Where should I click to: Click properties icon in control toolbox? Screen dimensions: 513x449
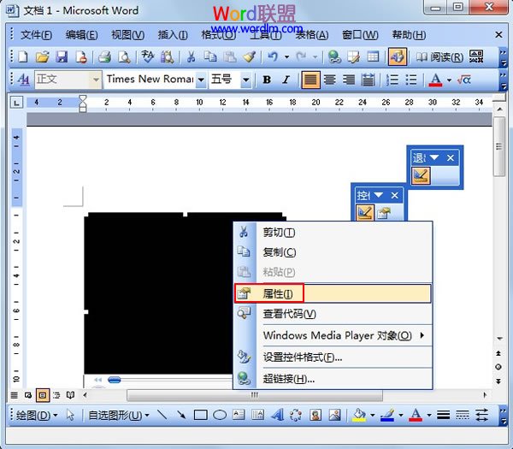point(384,213)
